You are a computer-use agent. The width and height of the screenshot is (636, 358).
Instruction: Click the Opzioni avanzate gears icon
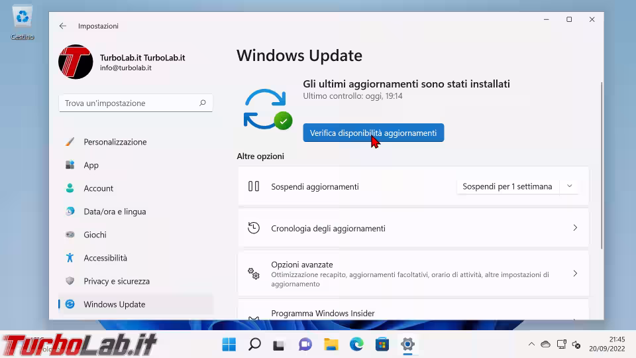(254, 274)
